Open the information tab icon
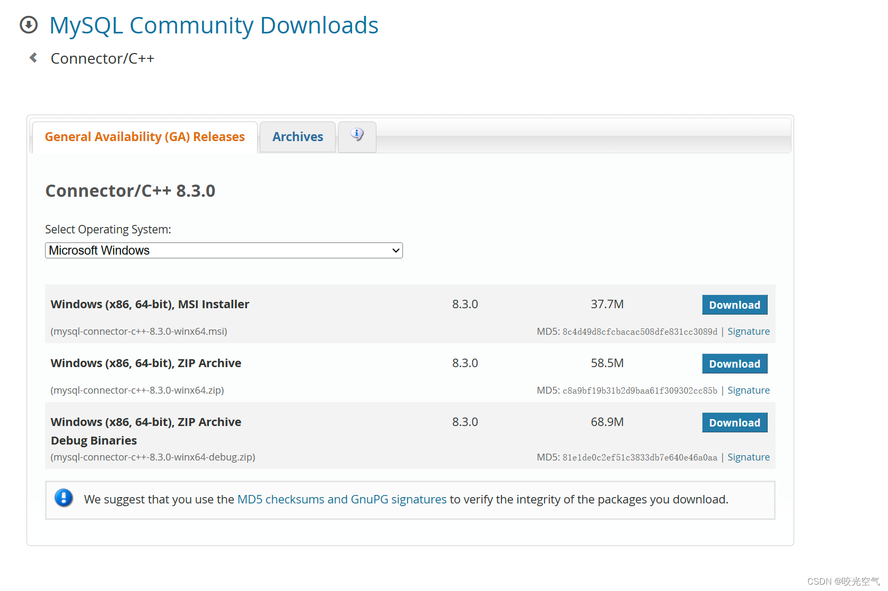888x591 pixels. coord(357,136)
